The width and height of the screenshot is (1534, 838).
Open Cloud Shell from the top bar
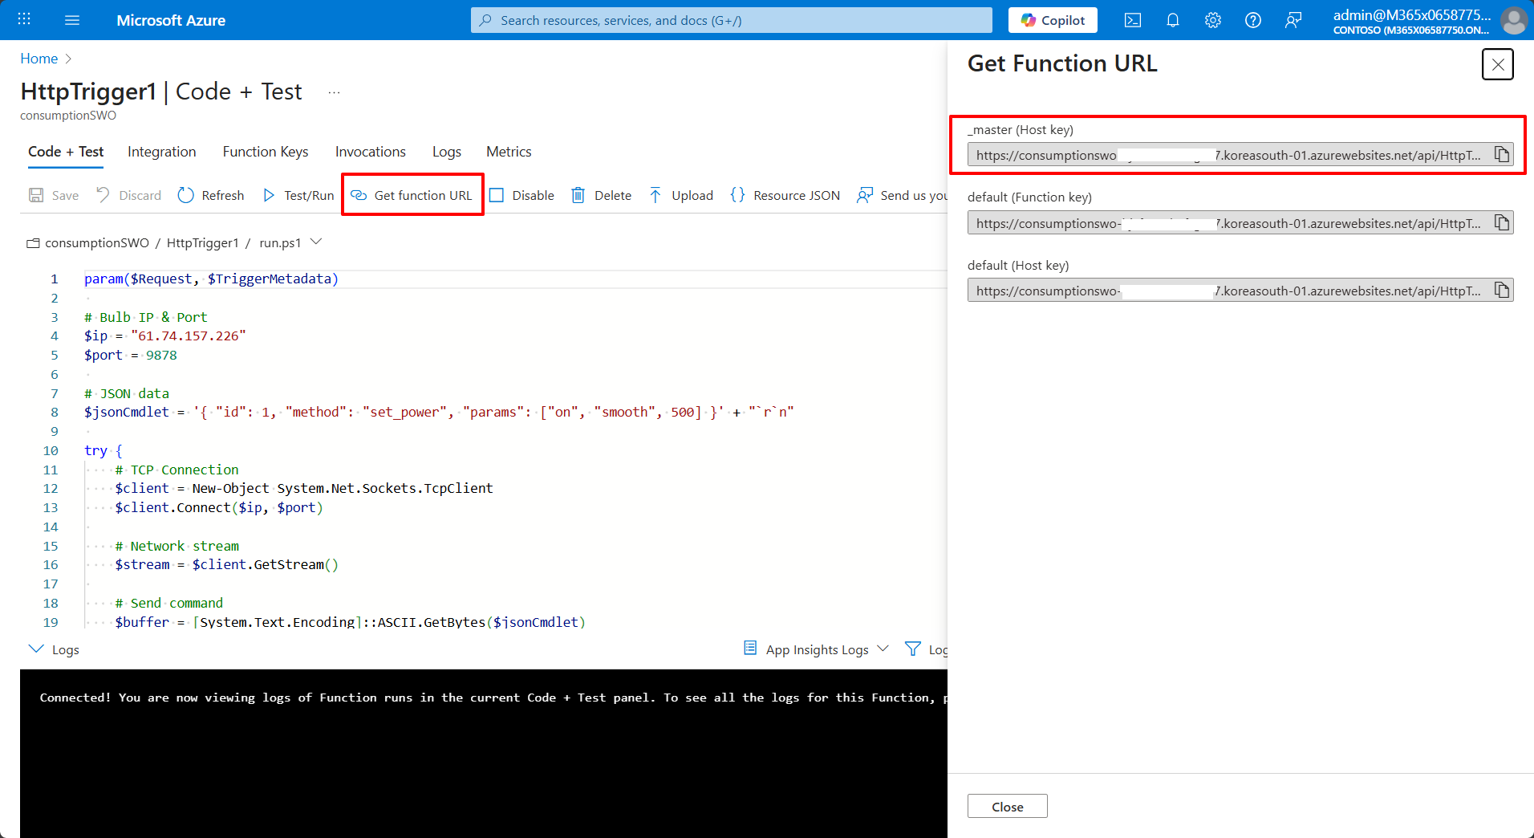pos(1133,20)
